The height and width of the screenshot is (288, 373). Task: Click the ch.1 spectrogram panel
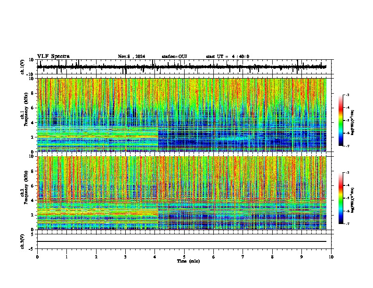point(184,115)
